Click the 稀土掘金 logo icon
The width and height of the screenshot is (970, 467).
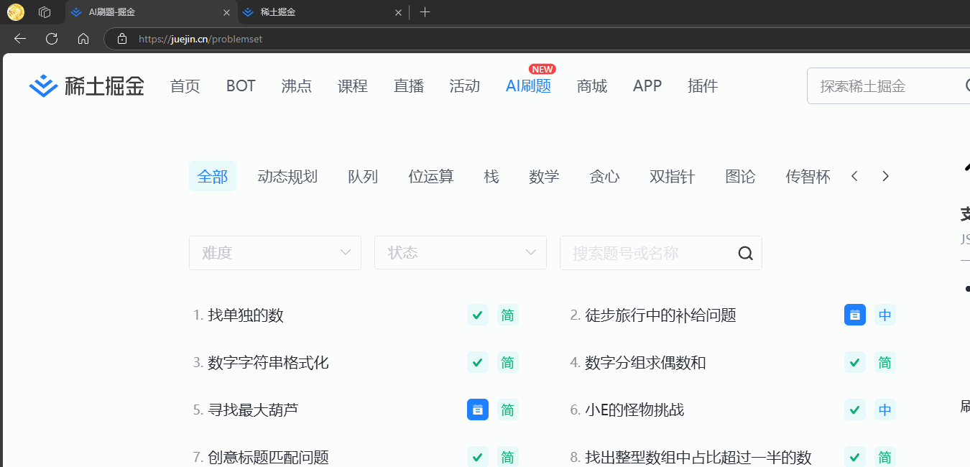(x=43, y=85)
